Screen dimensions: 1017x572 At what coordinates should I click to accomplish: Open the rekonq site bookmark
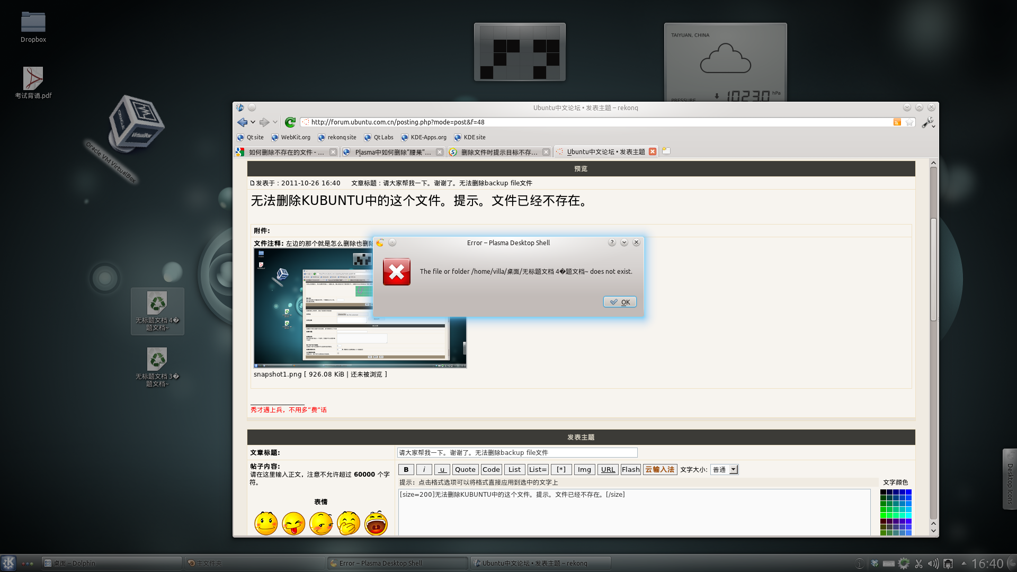point(337,137)
